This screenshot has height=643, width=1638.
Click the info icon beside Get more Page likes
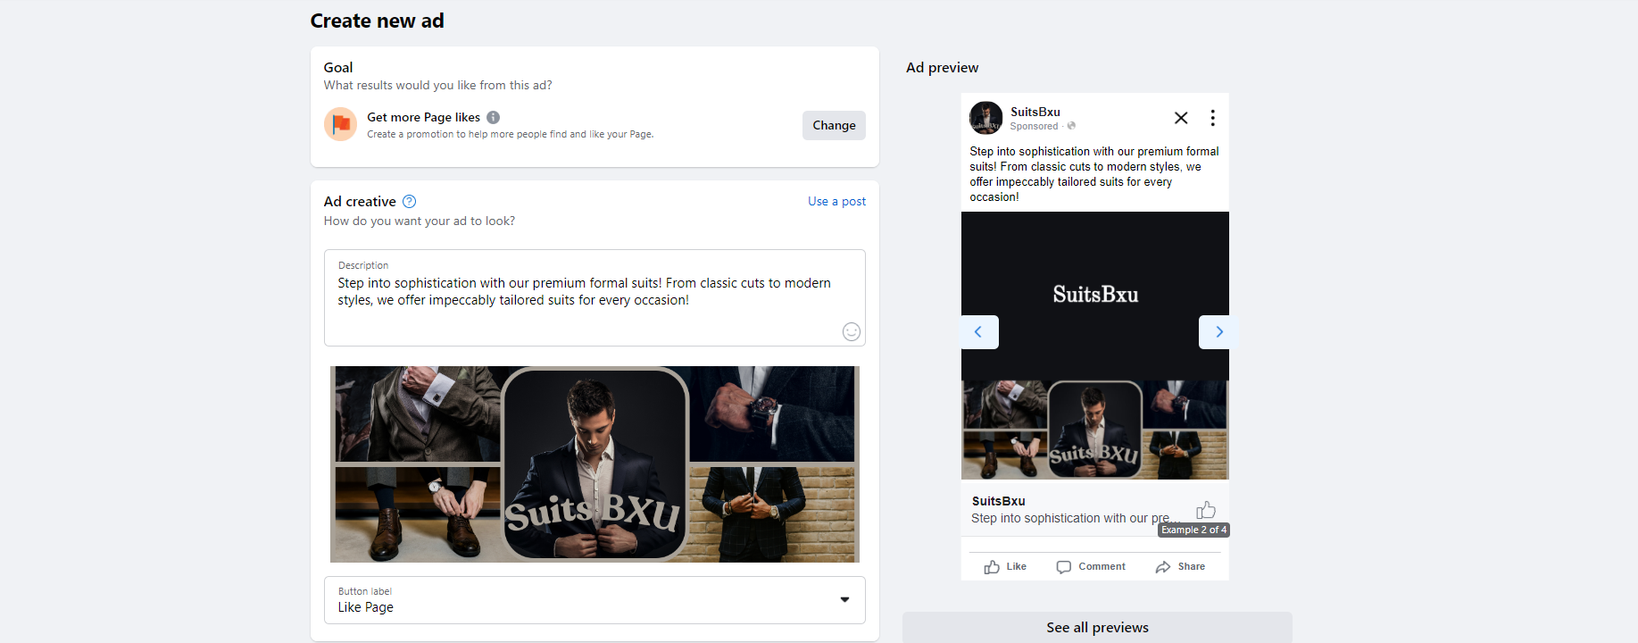click(494, 117)
